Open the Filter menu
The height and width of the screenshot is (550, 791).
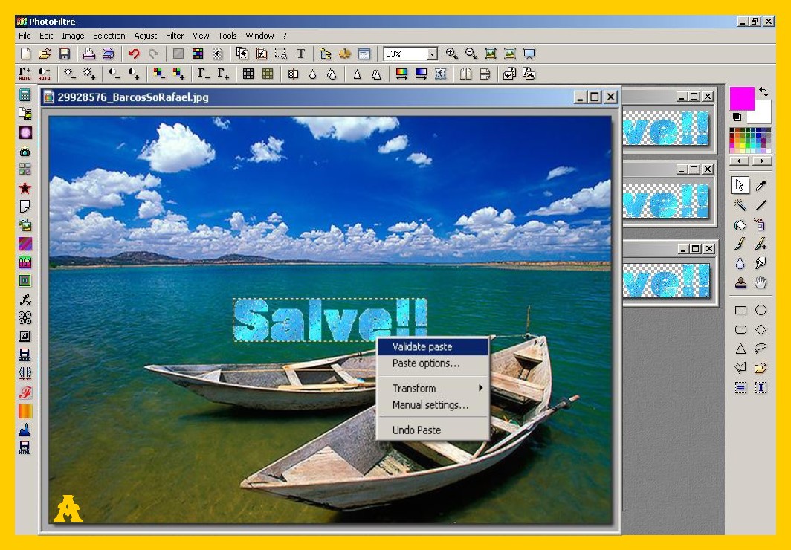[x=175, y=36]
